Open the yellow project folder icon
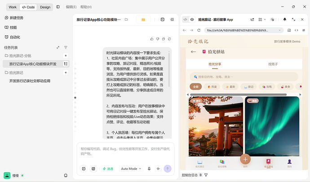 pos(143,20)
